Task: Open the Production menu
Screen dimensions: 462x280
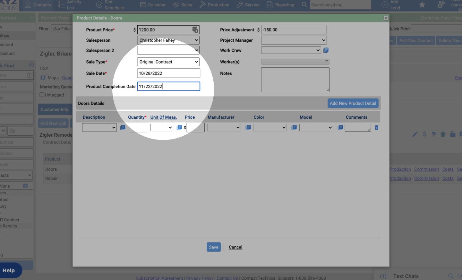Action: 214,5
